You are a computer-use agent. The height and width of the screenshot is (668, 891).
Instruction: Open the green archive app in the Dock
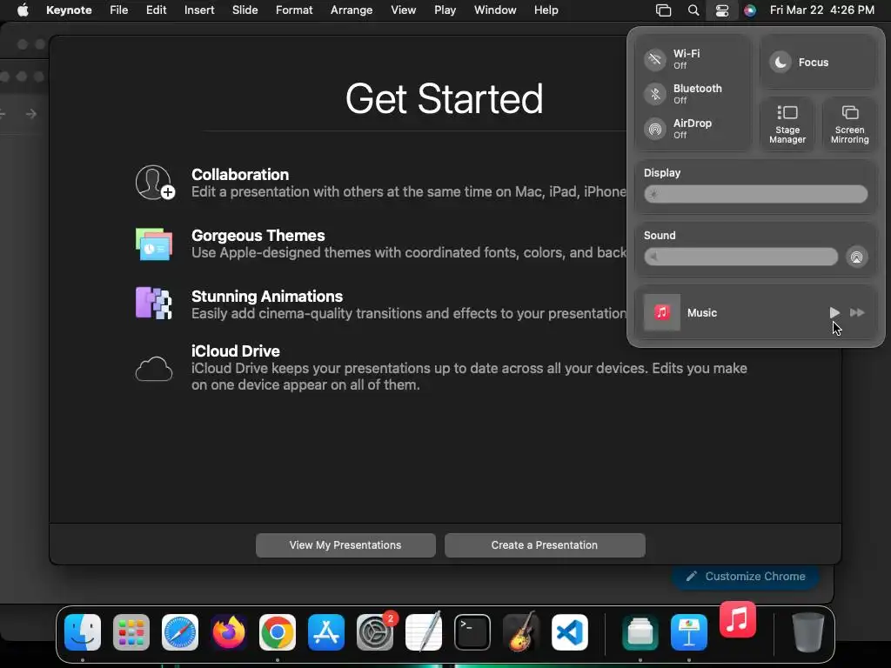click(640, 632)
